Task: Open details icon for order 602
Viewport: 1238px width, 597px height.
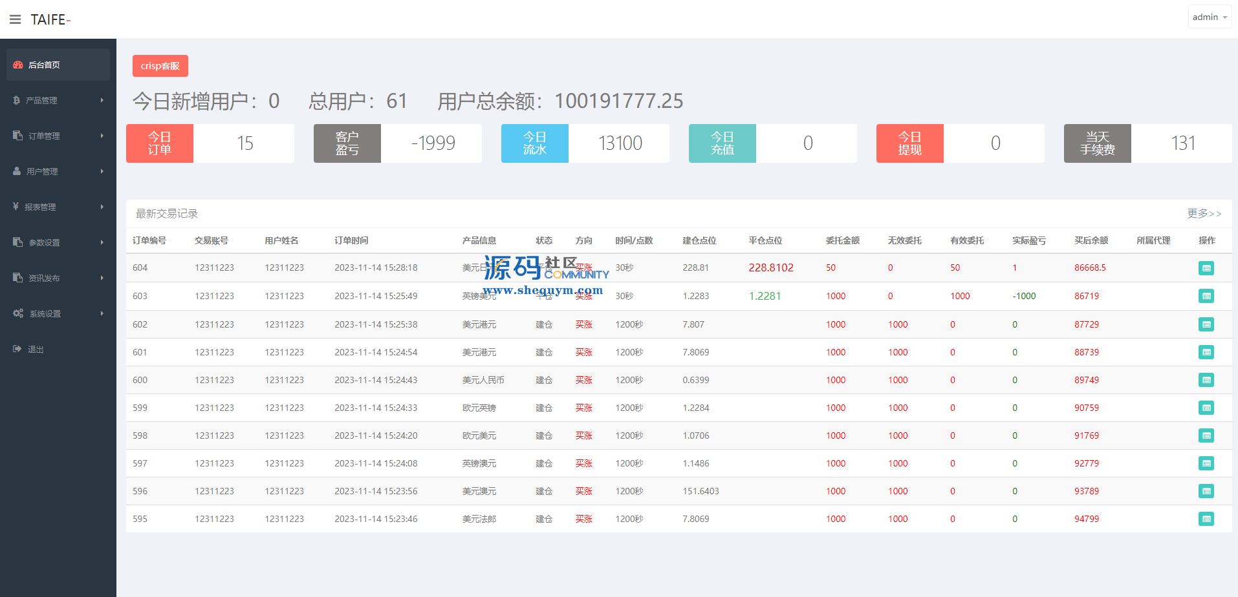Action: (x=1206, y=324)
